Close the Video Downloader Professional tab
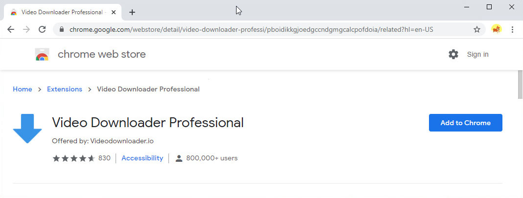Screen dimensions: 523x198 click(114, 12)
